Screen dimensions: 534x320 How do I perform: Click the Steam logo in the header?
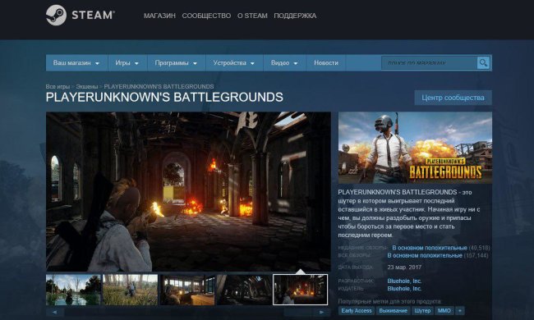pyautogui.click(x=81, y=16)
